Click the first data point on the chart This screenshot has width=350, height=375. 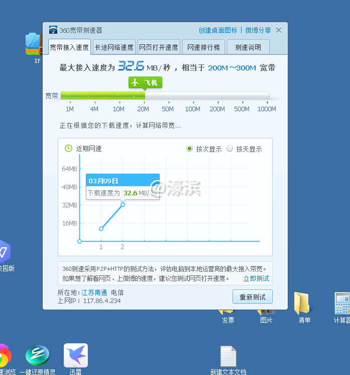(101, 229)
